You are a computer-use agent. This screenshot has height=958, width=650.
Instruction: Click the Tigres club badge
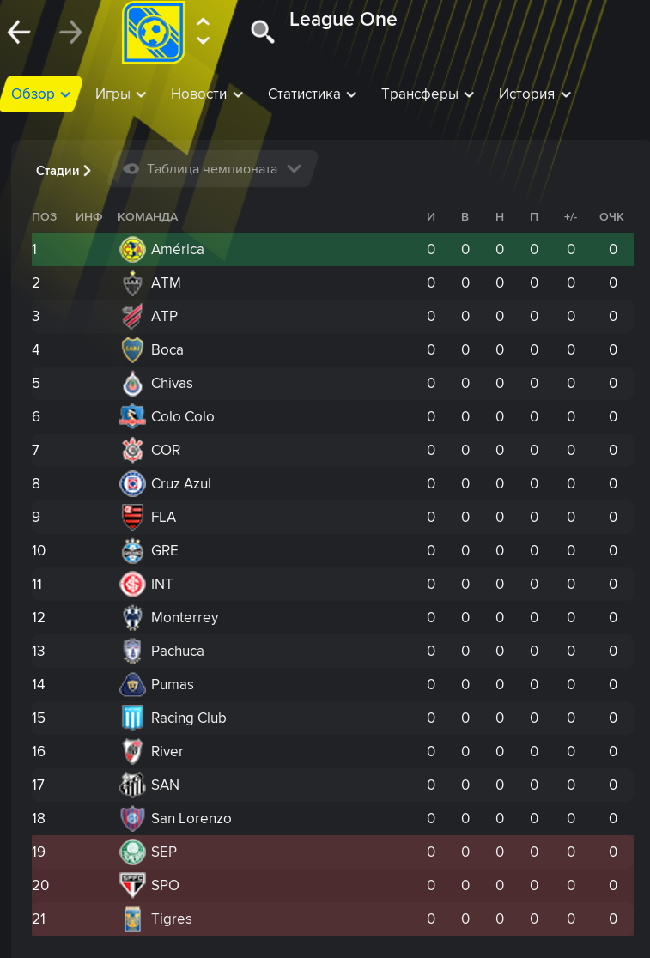132,919
